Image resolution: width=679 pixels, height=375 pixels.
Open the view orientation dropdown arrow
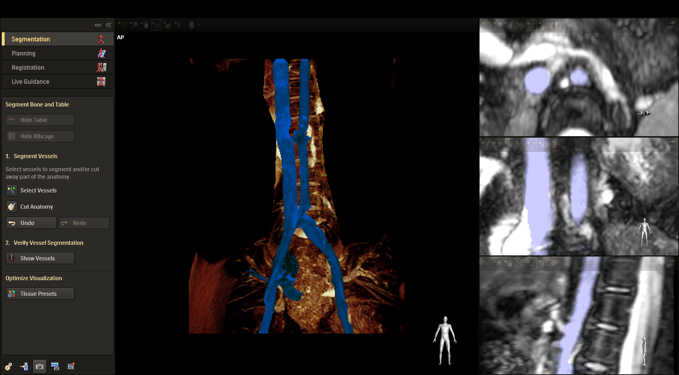click(199, 25)
